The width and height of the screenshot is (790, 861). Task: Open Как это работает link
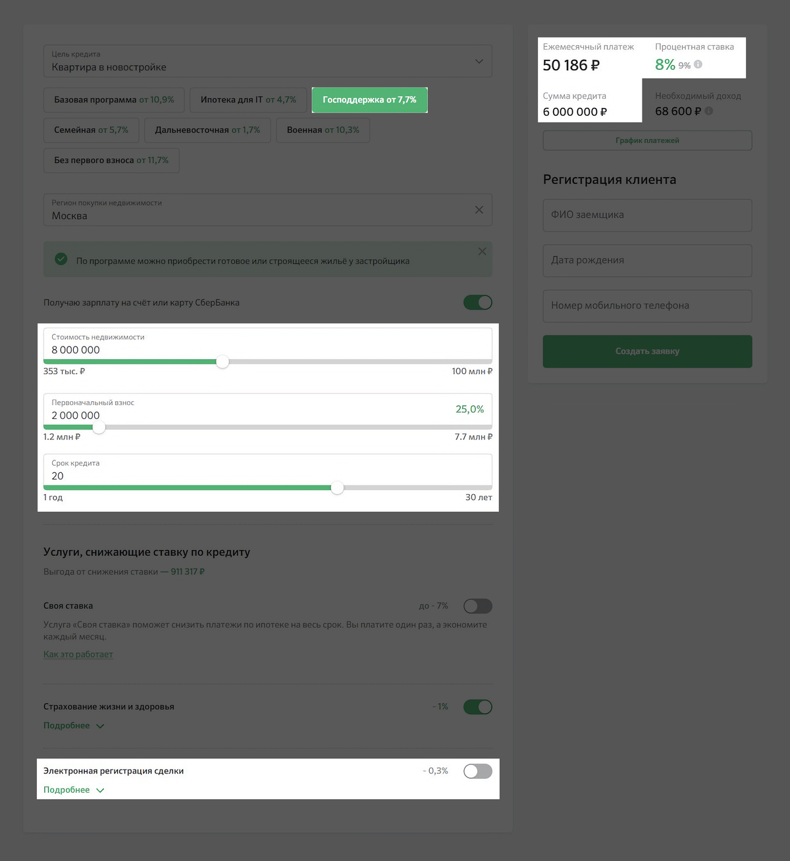point(78,654)
